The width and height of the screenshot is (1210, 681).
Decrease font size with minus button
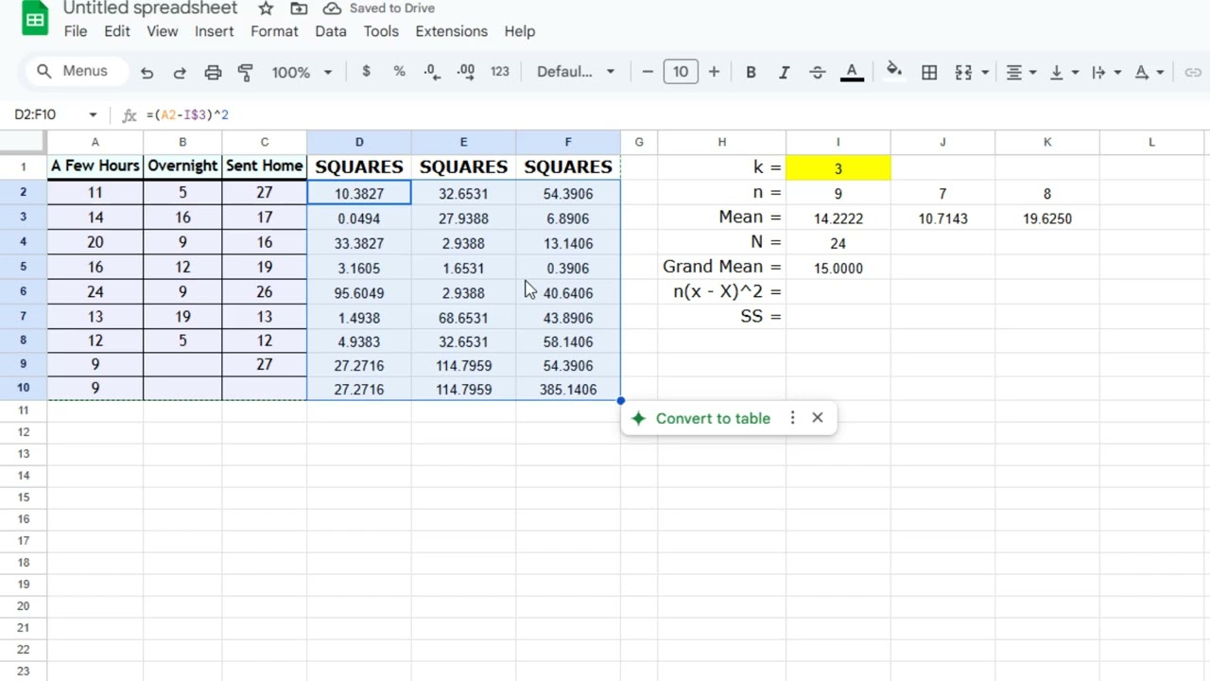click(648, 71)
